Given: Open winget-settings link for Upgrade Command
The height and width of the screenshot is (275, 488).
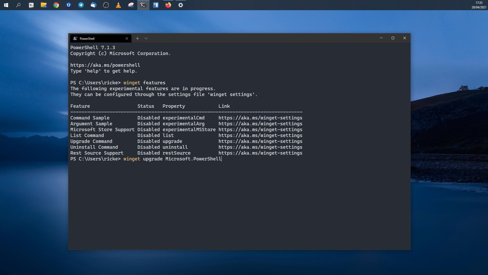Looking at the screenshot, I should tap(261, 141).
